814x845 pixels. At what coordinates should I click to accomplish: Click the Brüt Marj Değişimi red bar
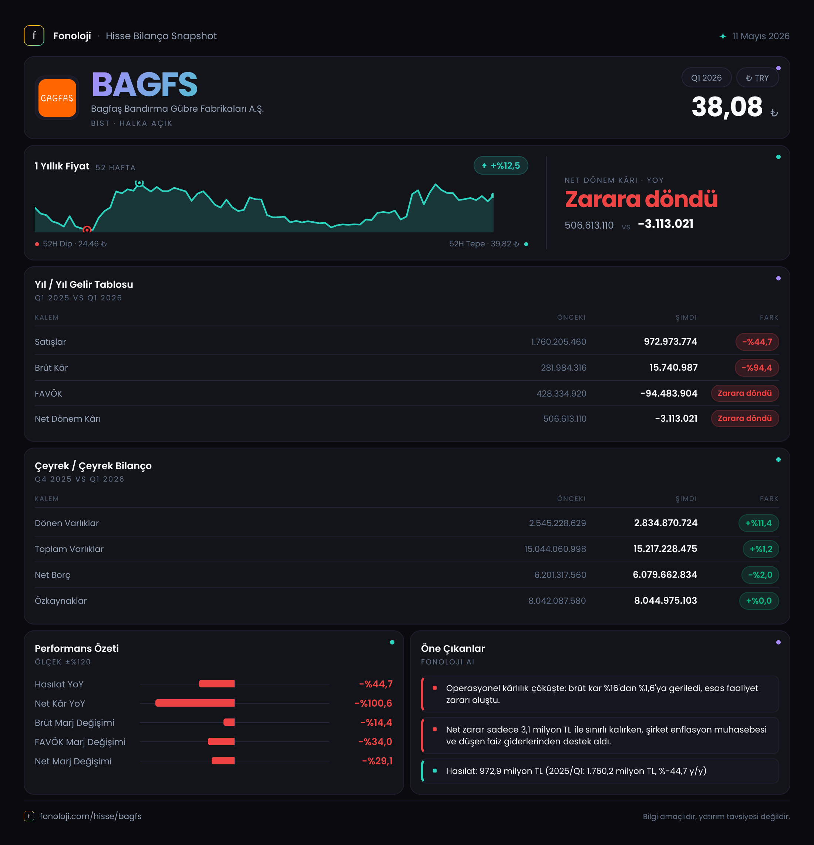point(229,722)
